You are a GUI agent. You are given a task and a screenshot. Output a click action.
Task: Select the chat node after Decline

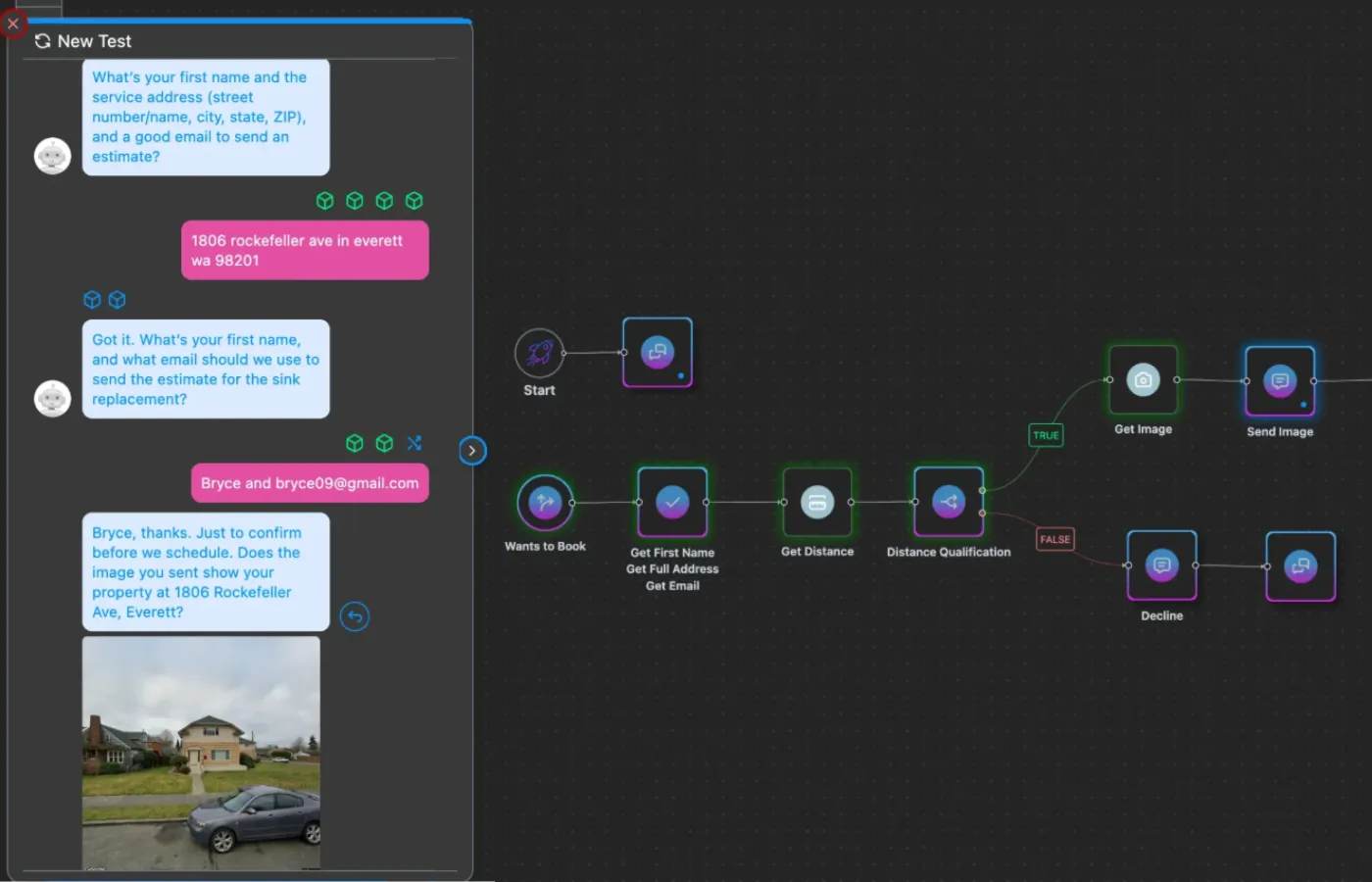1300,566
